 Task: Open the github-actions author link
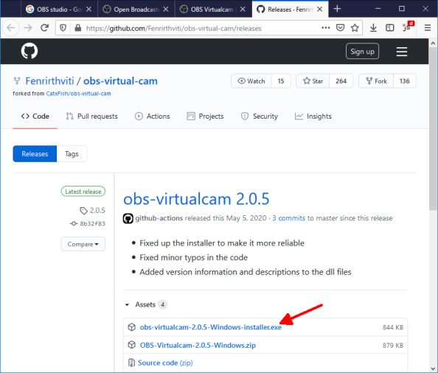pyautogui.click(x=159, y=218)
